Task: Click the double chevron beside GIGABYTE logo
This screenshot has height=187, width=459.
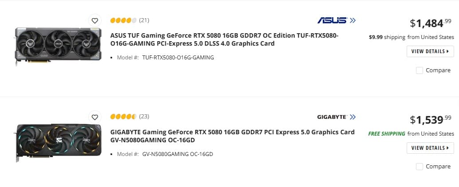Action: point(353,117)
